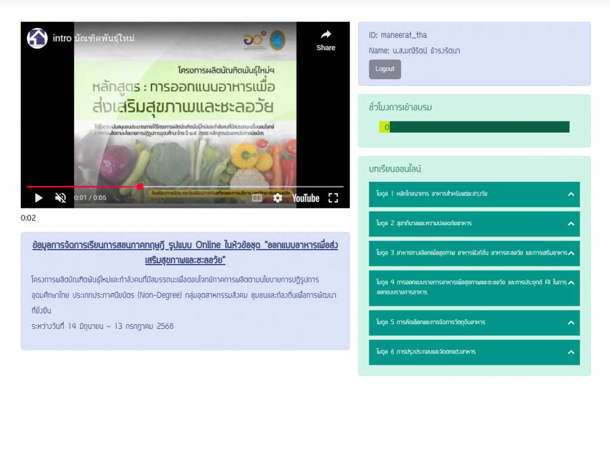This screenshot has width=610, height=463.
Task: Enter fullscreen video mode
Action: (x=334, y=198)
